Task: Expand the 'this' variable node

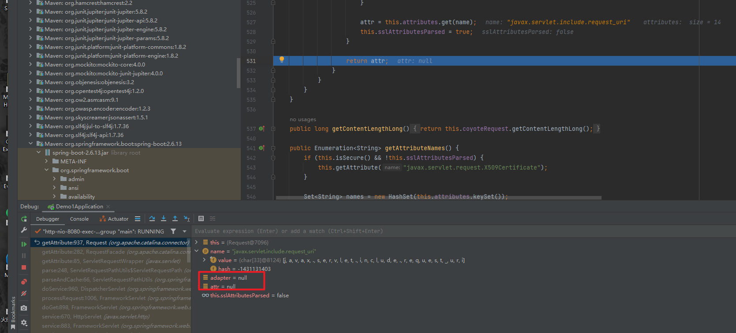Action: pyautogui.click(x=197, y=242)
